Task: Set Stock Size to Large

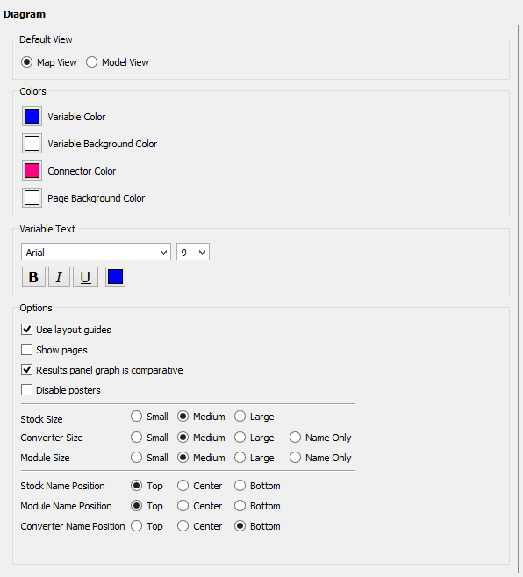Action: click(x=240, y=417)
